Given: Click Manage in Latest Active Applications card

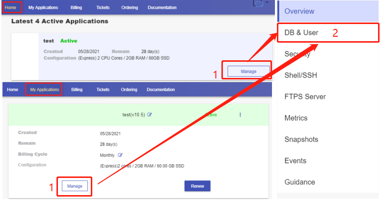Looking at the screenshot, I should coord(248,72).
